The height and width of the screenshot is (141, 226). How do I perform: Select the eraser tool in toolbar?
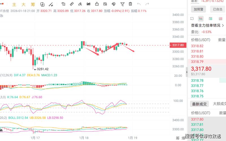pos(80,4)
